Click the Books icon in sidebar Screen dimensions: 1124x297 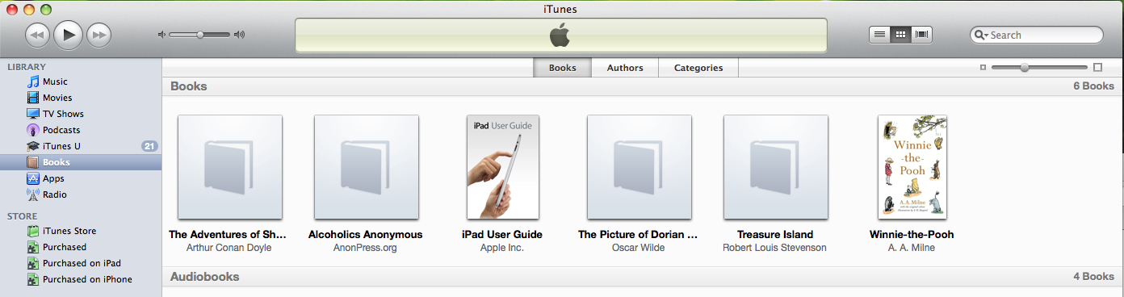pos(33,162)
